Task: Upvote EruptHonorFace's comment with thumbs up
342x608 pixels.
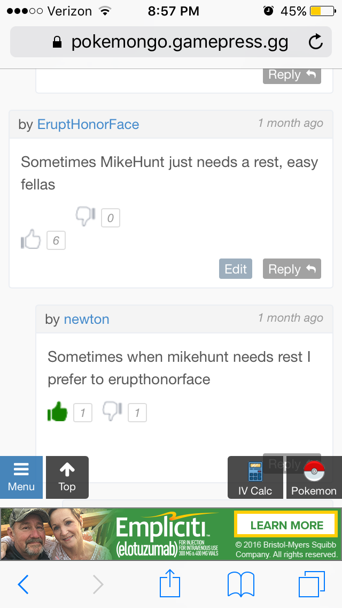Action: (30, 239)
